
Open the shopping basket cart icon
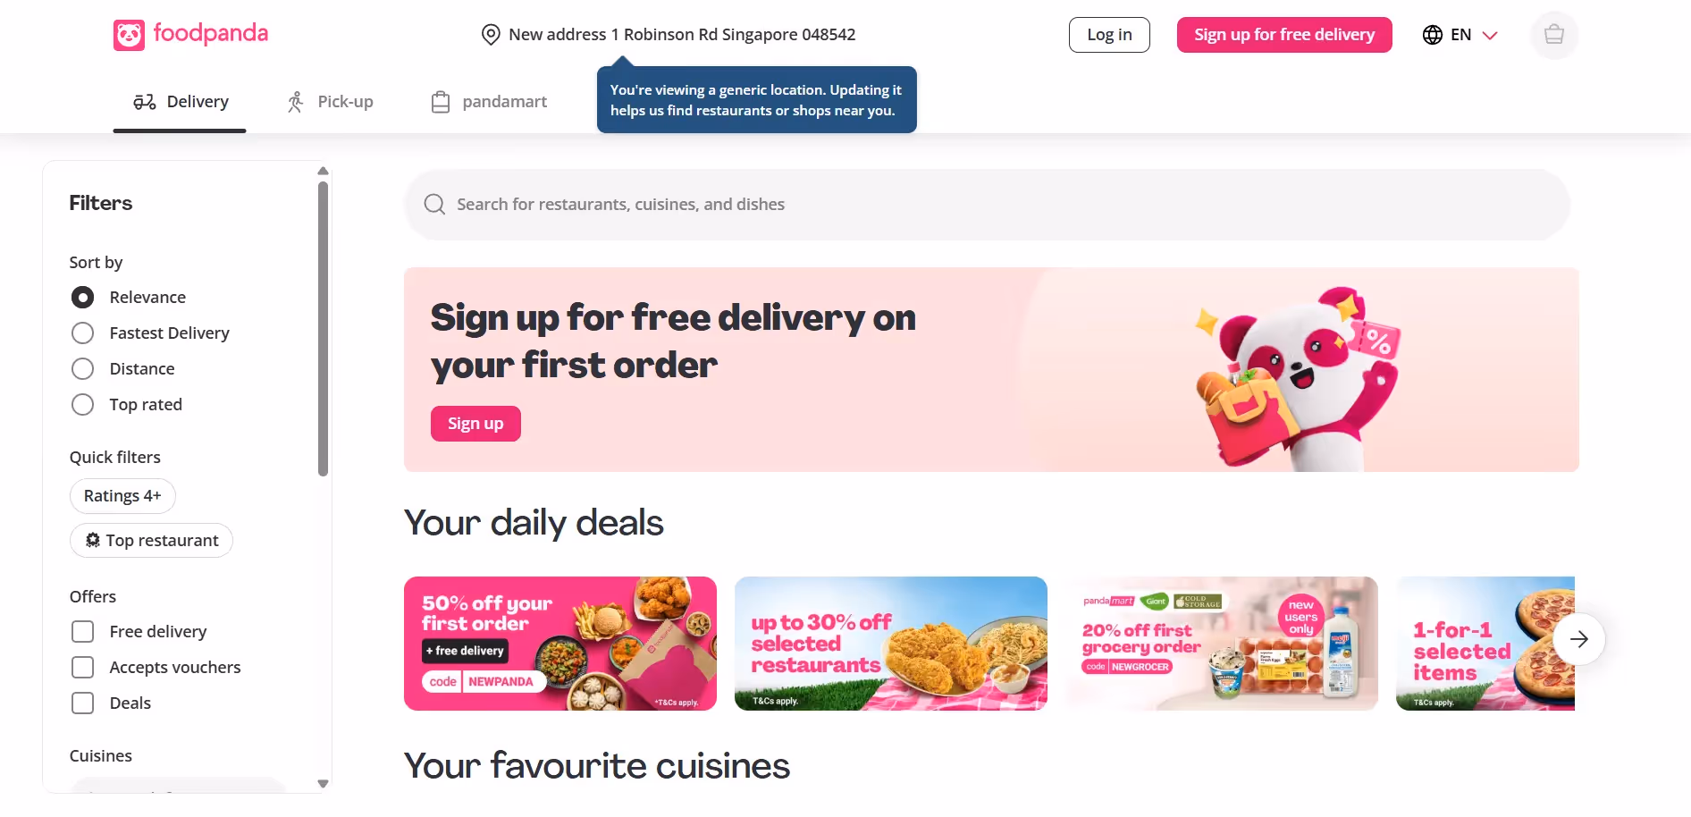tap(1554, 35)
